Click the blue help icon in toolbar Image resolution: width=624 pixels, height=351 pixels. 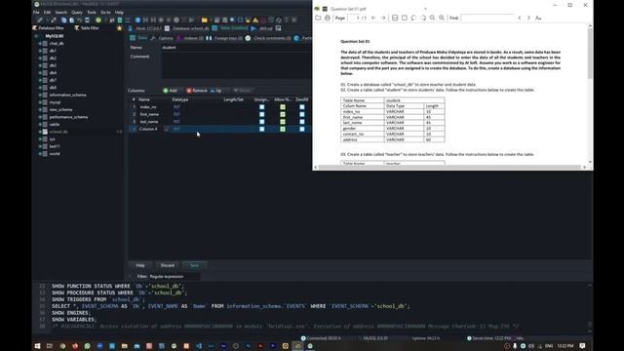(137, 19)
